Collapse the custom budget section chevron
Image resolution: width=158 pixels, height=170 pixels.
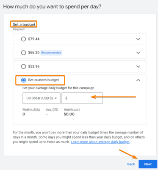coord(138,80)
